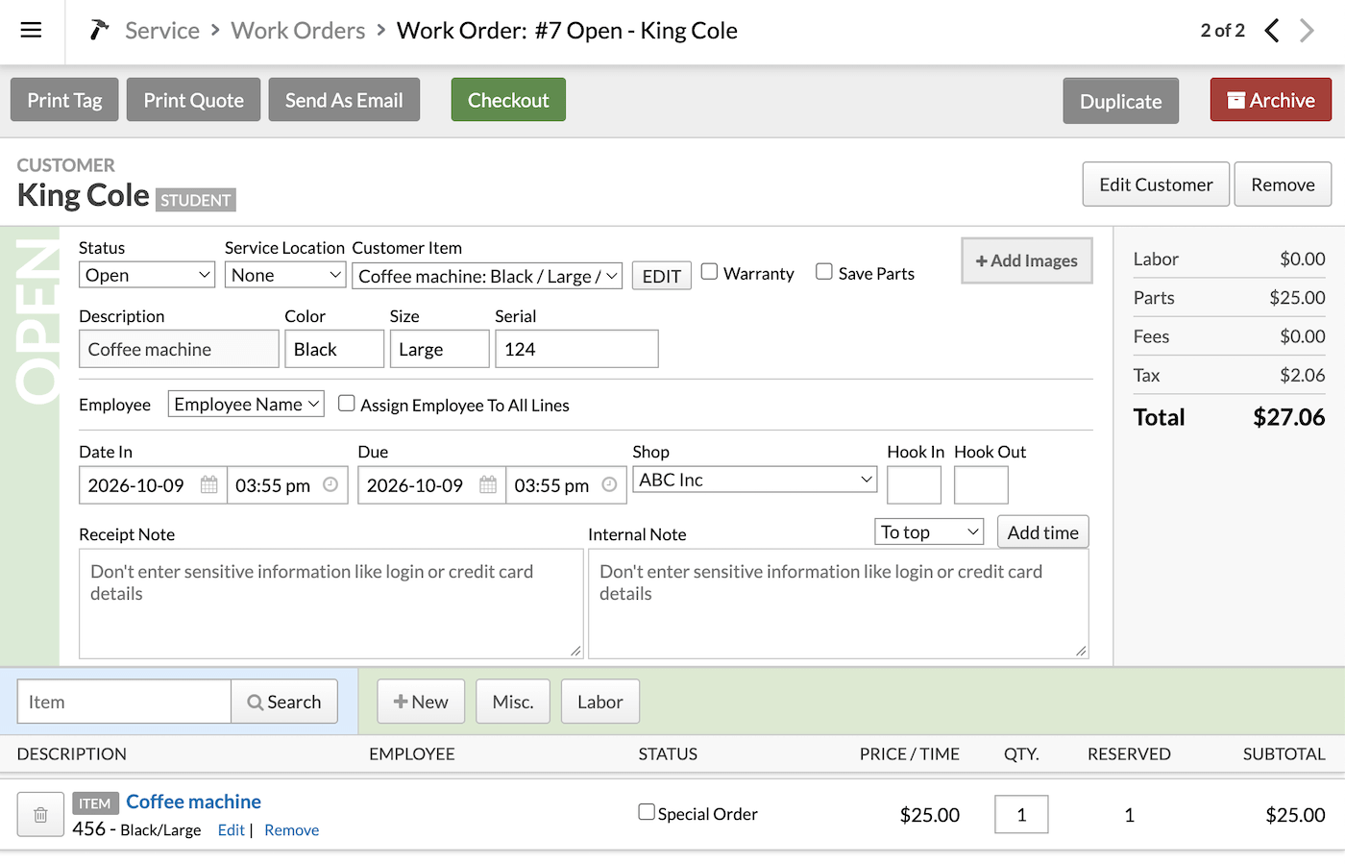
Task: Toggle the Warranty checkbox
Action: click(x=710, y=272)
